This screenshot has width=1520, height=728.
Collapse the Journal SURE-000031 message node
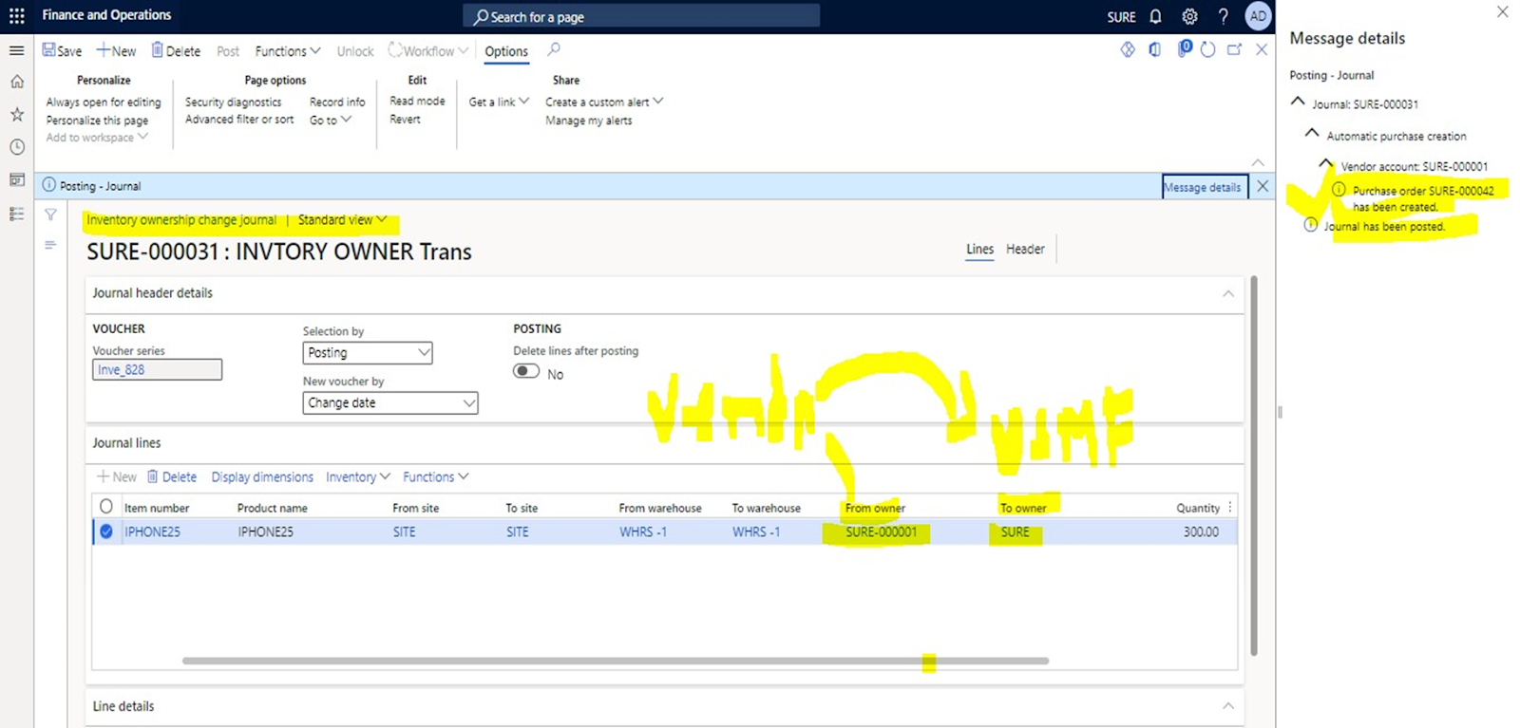tap(1298, 101)
